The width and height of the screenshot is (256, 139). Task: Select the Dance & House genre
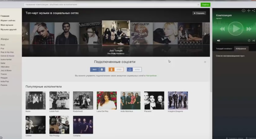point(7,56)
